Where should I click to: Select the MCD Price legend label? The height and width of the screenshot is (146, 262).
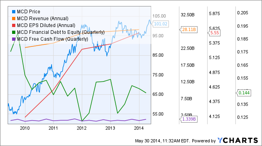[x=29, y=12]
